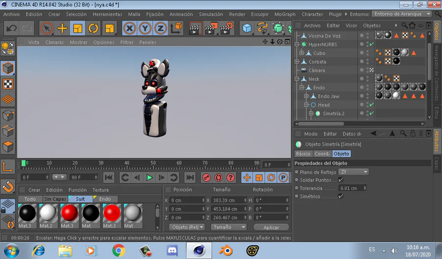The height and width of the screenshot is (259, 442).
Task: Switch to the Coord. tab
Action: pos(322,154)
